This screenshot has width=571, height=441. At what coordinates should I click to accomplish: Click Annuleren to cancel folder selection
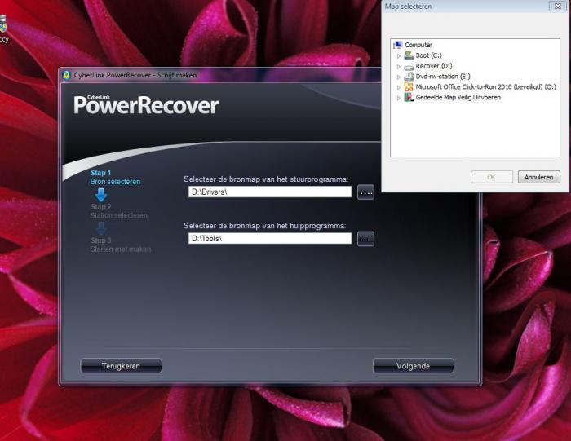[539, 177]
